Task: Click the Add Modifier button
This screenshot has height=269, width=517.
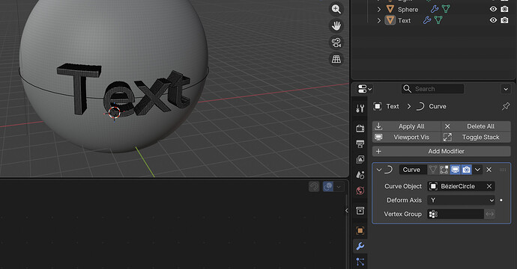Action: [x=441, y=151]
